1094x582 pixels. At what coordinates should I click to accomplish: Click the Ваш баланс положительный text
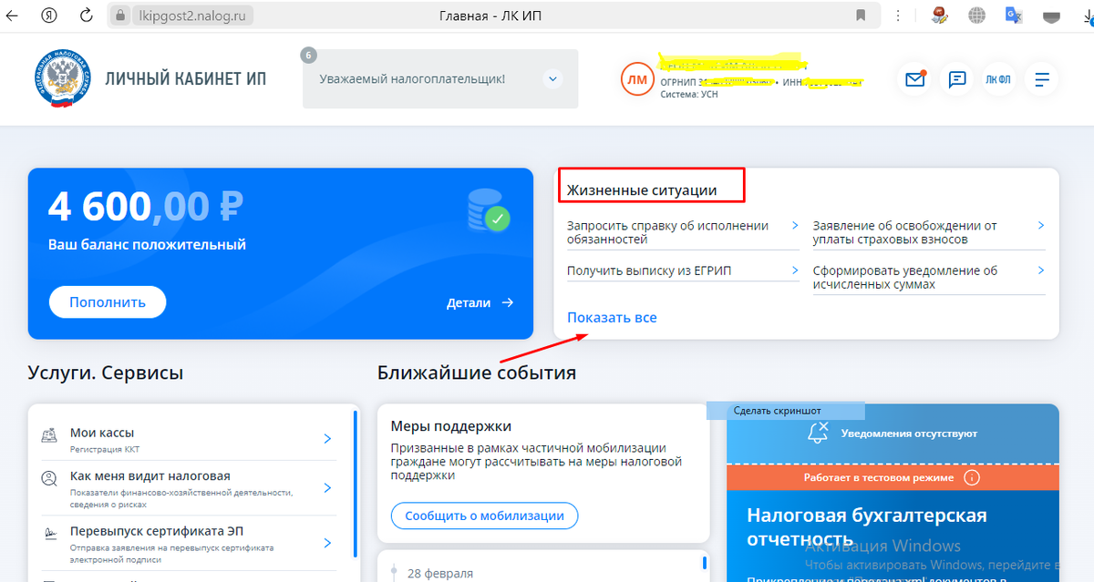tap(147, 245)
